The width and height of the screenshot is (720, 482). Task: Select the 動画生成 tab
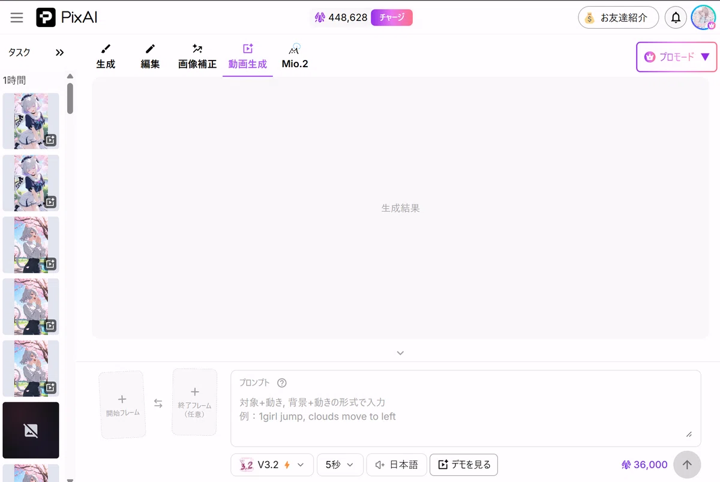tap(247, 56)
